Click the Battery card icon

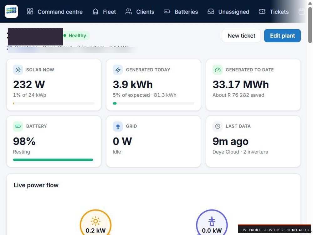18,126
